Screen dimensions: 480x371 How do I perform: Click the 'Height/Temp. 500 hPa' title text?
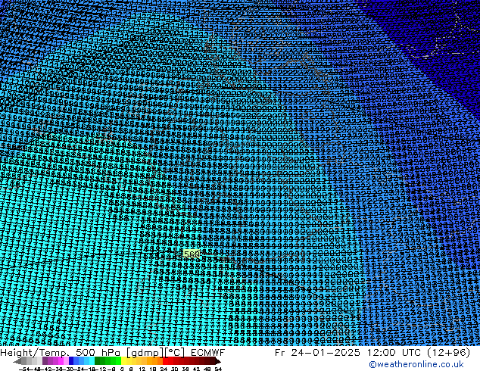tap(61, 352)
